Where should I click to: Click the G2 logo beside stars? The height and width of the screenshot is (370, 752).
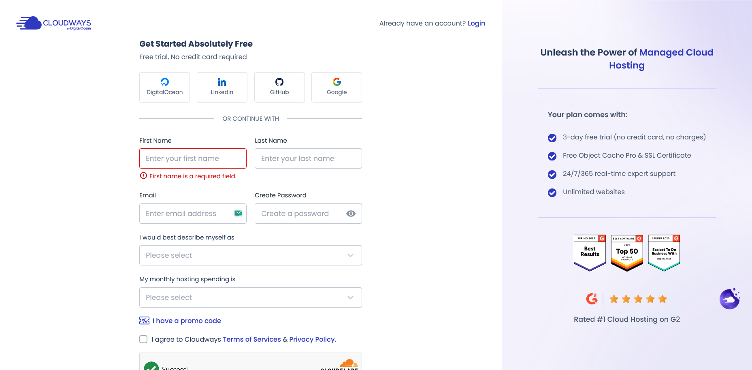(x=592, y=299)
